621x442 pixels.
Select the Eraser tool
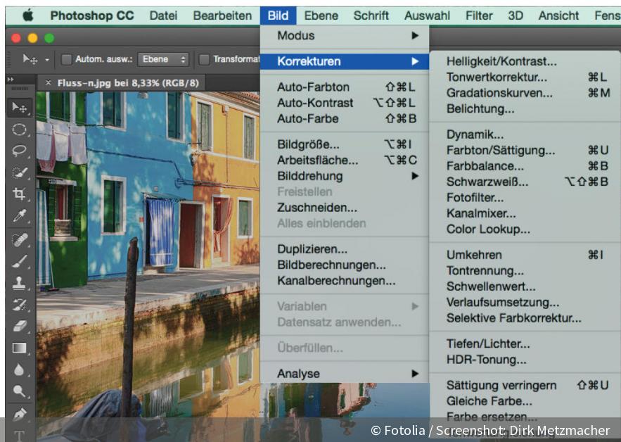(x=19, y=326)
